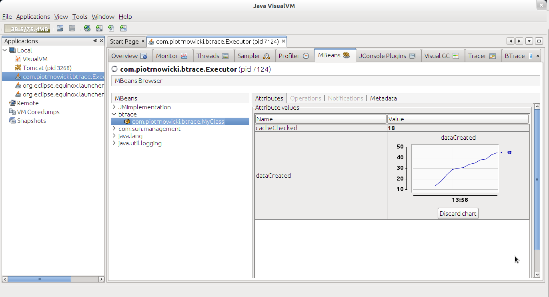Click the Remote hosts tree icon
The image size is (549, 297).
click(12, 103)
